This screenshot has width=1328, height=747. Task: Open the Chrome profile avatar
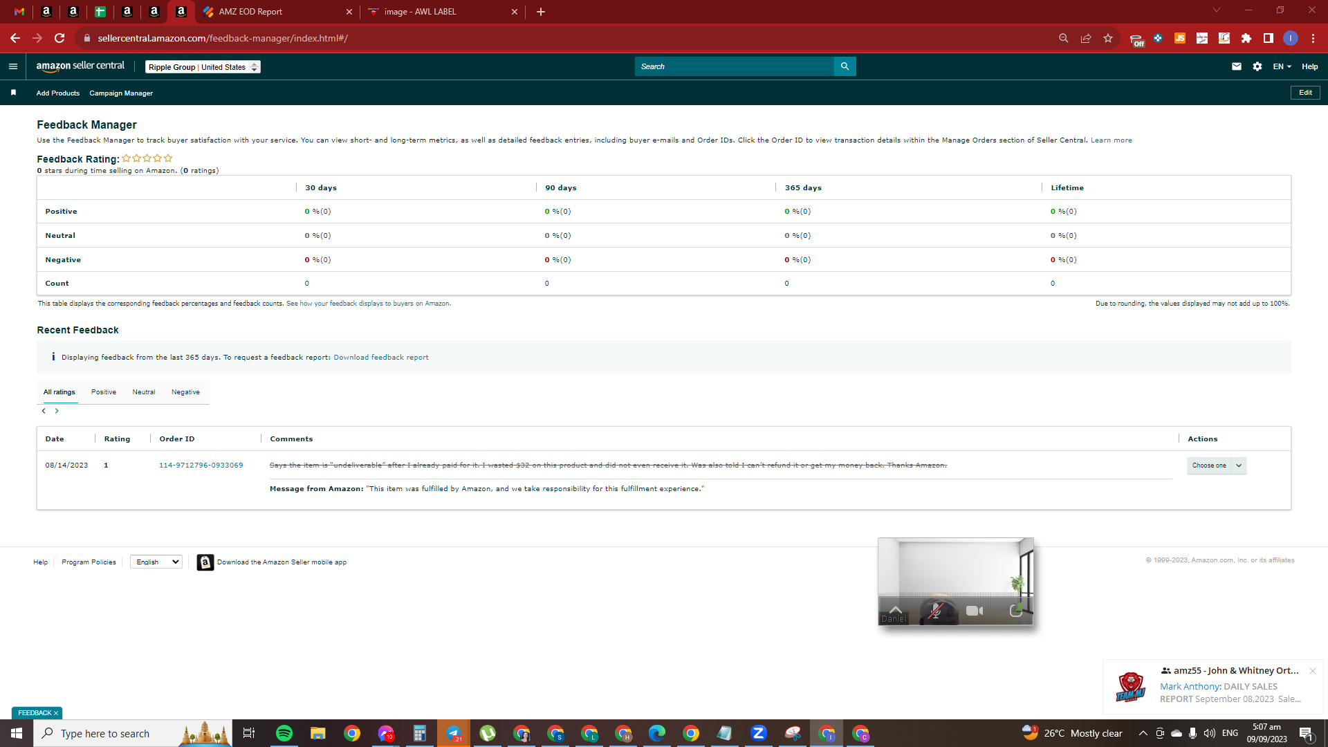1291,38
